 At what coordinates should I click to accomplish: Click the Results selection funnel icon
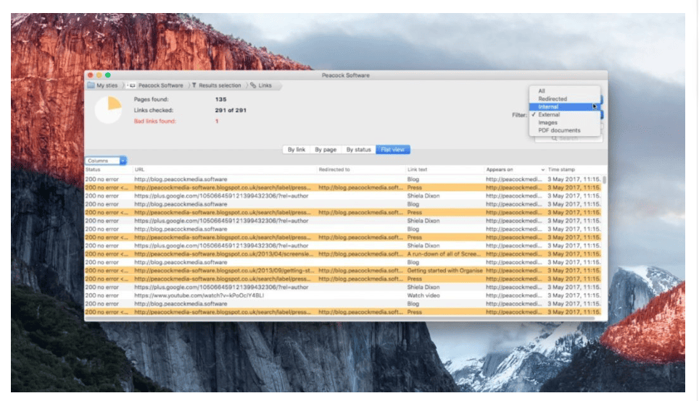[194, 85]
